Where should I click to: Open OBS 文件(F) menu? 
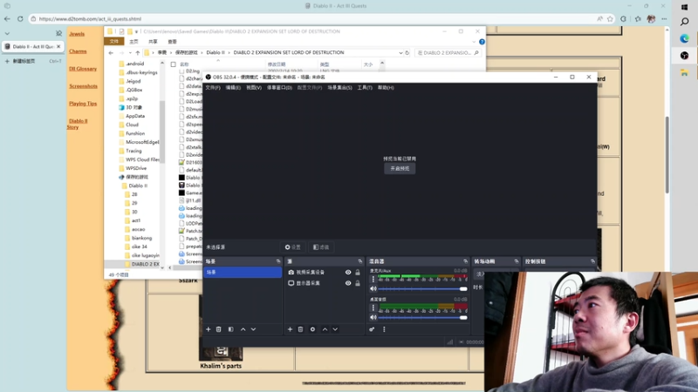[213, 88]
